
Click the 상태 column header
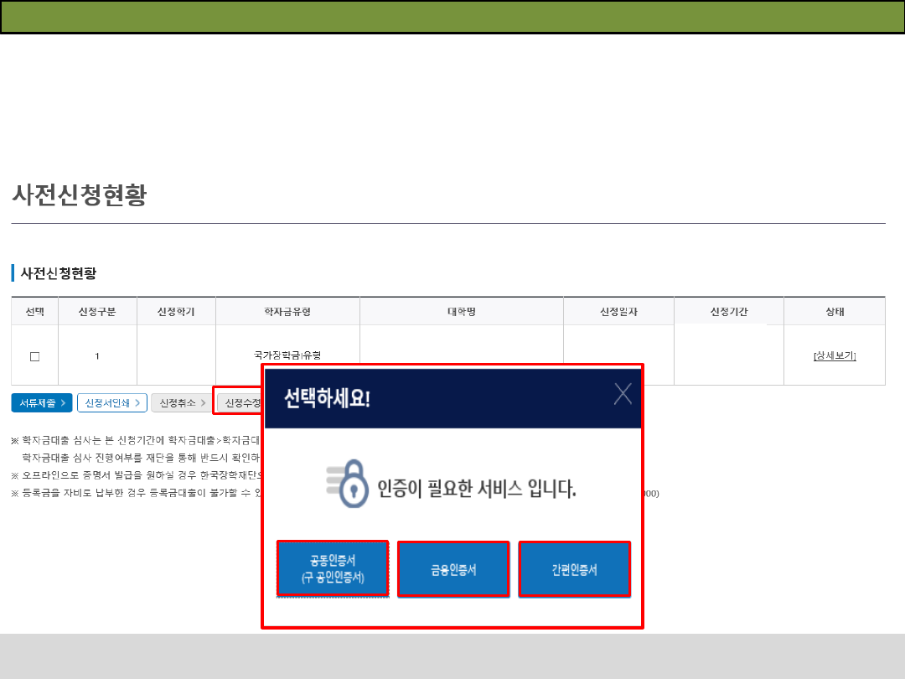(x=834, y=312)
